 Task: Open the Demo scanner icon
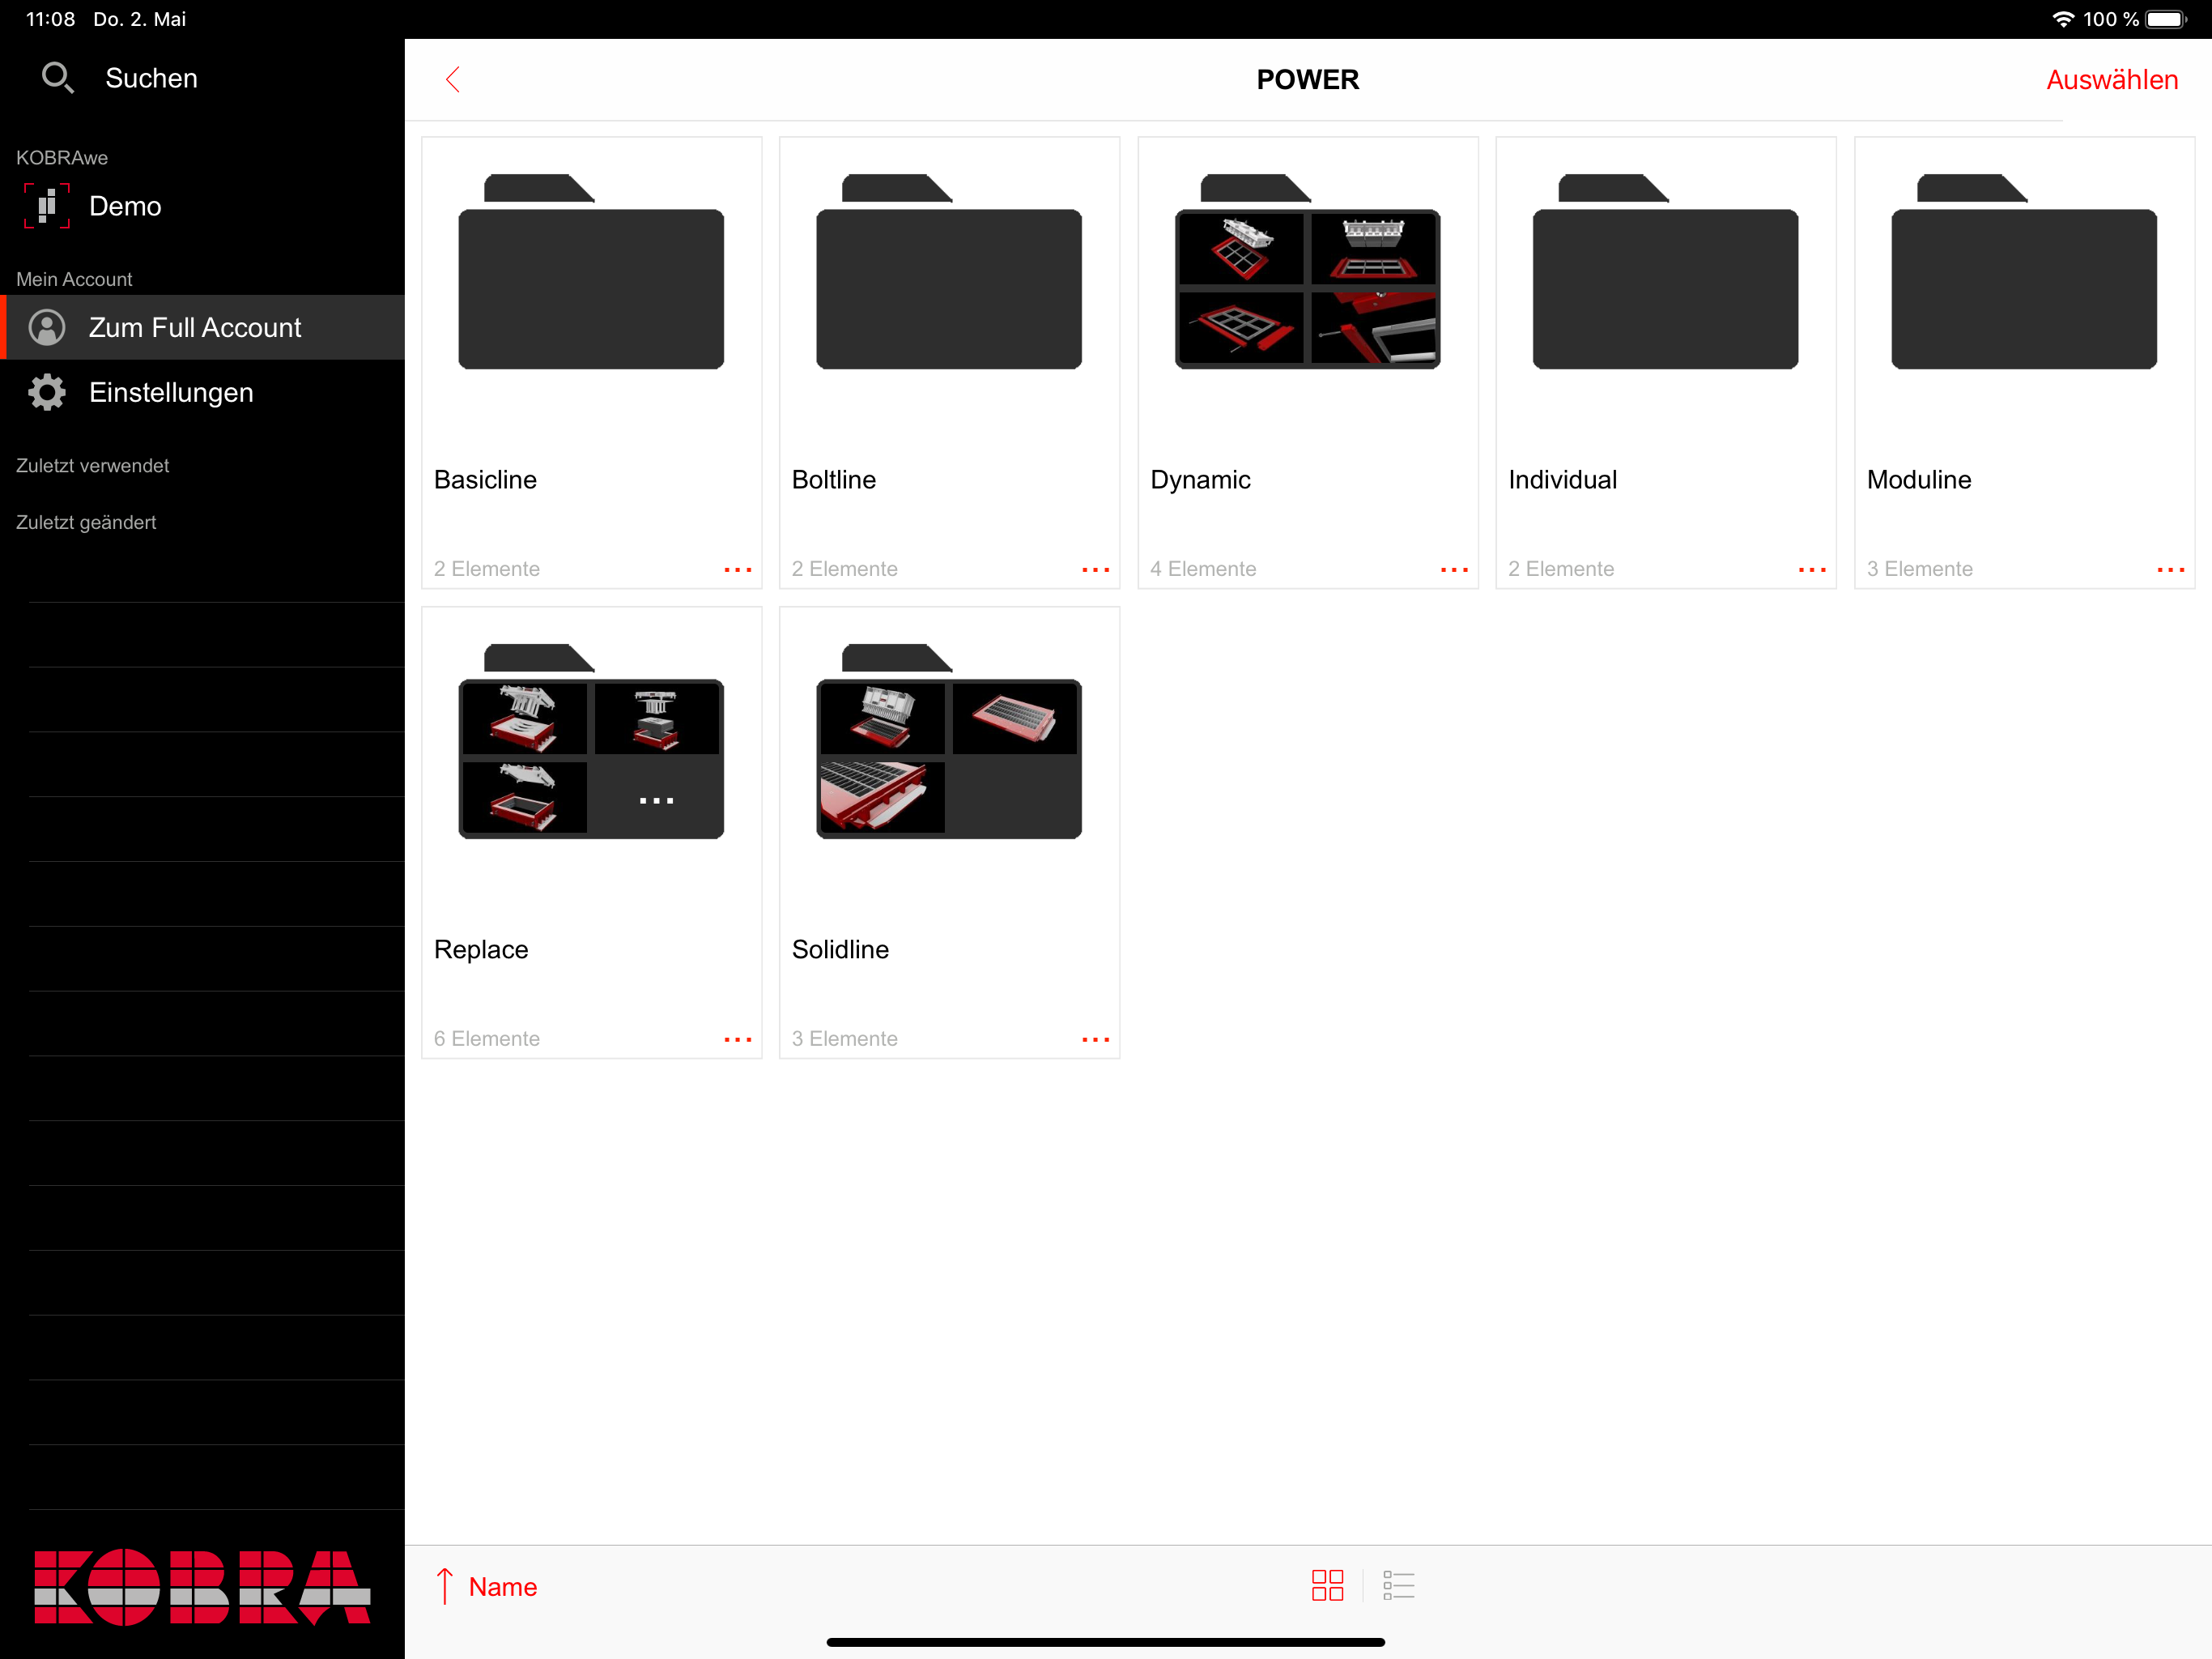(x=46, y=206)
